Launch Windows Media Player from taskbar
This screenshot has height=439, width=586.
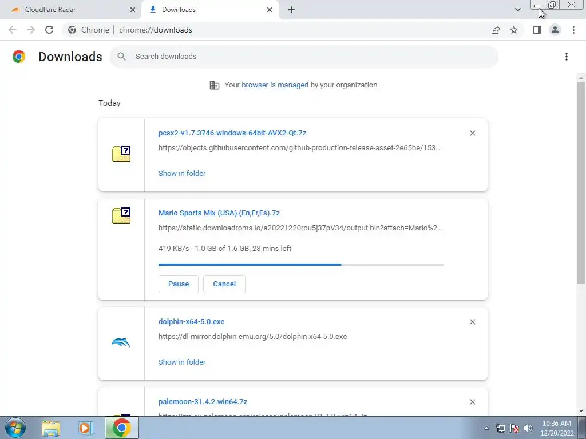tap(86, 428)
